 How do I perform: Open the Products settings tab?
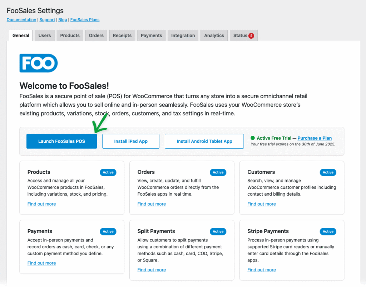[x=70, y=35]
